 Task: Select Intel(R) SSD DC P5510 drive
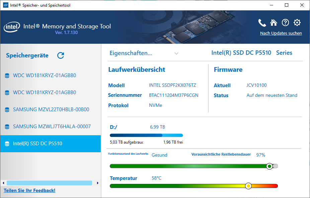point(51,144)
